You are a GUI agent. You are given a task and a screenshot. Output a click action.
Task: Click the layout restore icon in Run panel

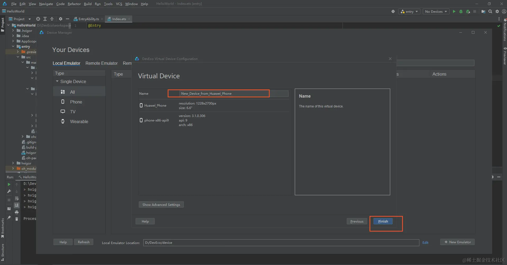(x=9, y=209)
